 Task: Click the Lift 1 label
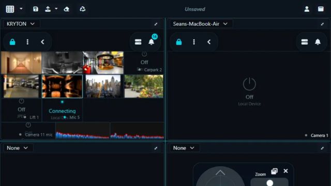tap(34, 117)
